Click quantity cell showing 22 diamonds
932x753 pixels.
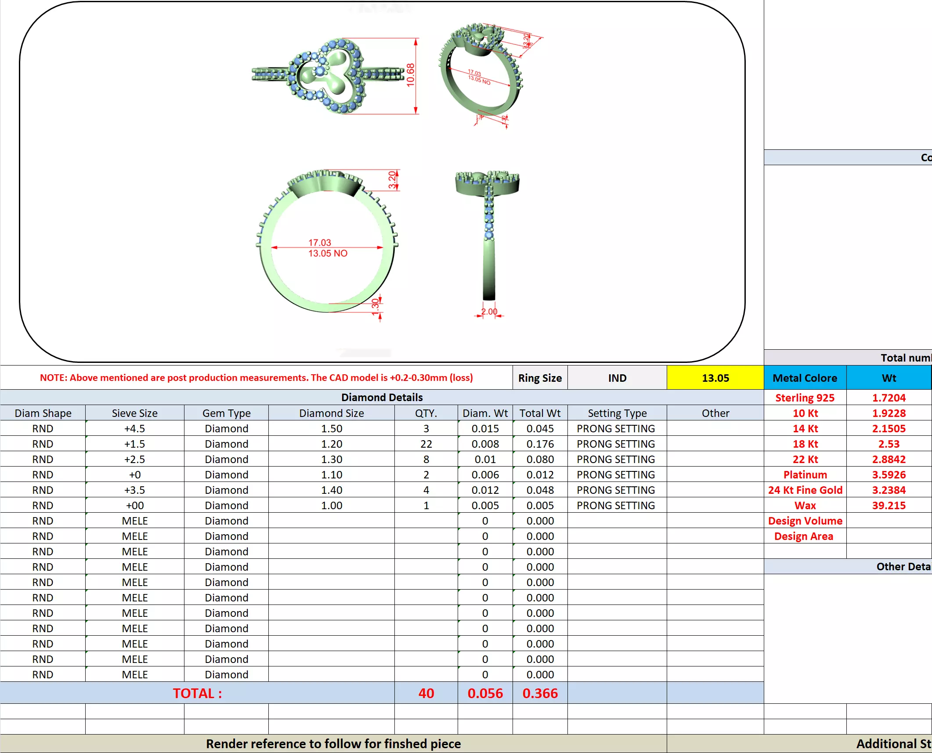(x=426, y=444)
